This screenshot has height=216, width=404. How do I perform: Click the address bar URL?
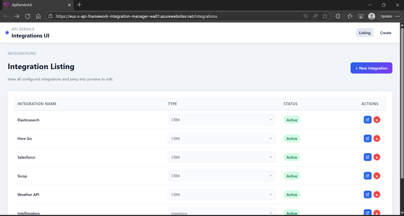(137, 16)
